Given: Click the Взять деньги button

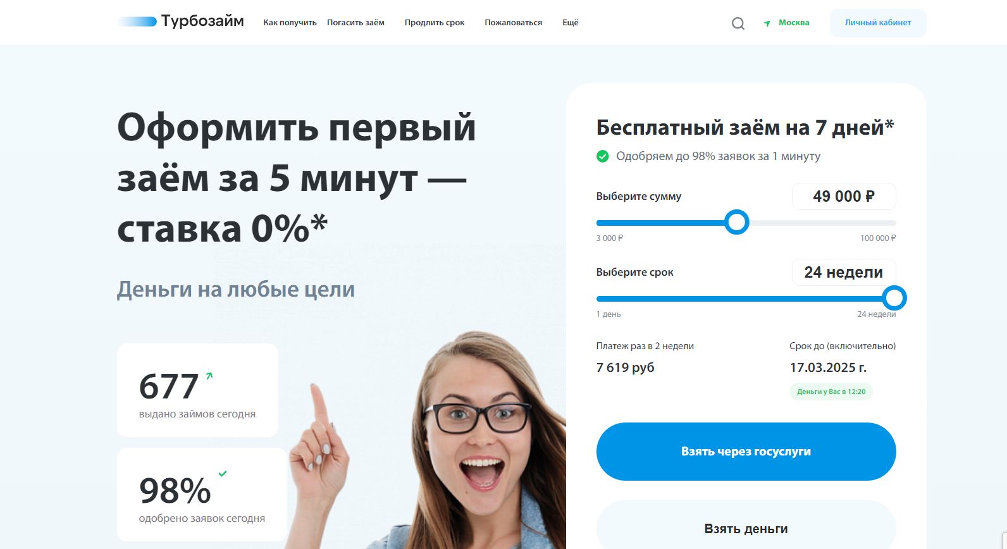Looking at the screenshot, I should tap(746, 525).
